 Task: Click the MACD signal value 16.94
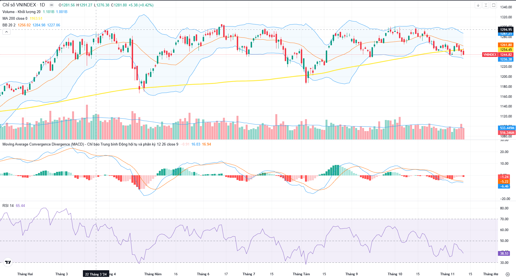coord(206,144)
